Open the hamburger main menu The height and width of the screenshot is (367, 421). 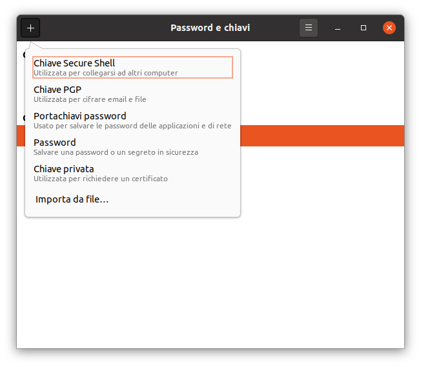click(x=309, y=28)
